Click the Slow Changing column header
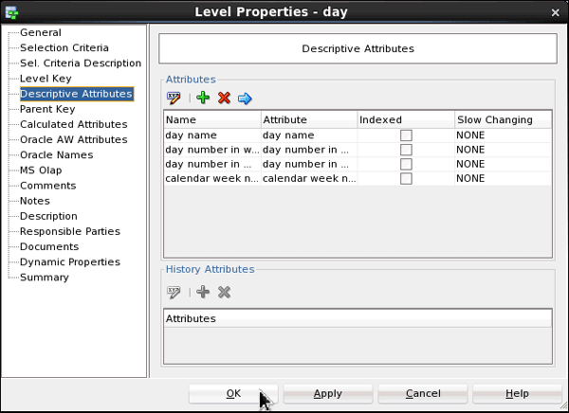Screen dimensions: 569x413 point(504,119)
